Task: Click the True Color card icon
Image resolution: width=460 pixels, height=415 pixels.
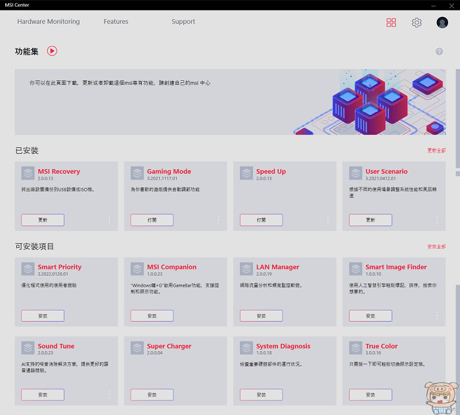Action: coord(356,348)
